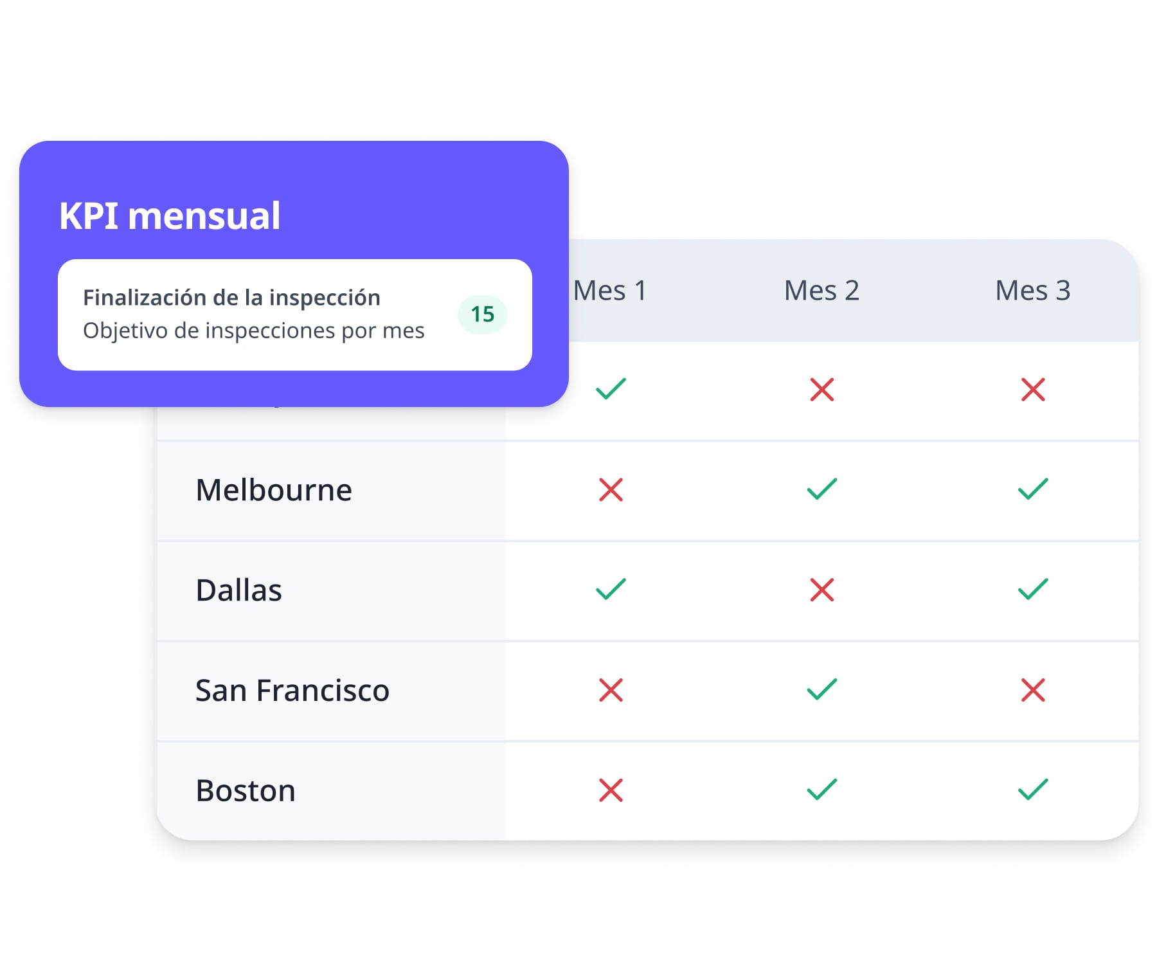Click San Francisco red X under Mes 1
The height and width of the screenshot is (980, 1157).
coord(610,691)
